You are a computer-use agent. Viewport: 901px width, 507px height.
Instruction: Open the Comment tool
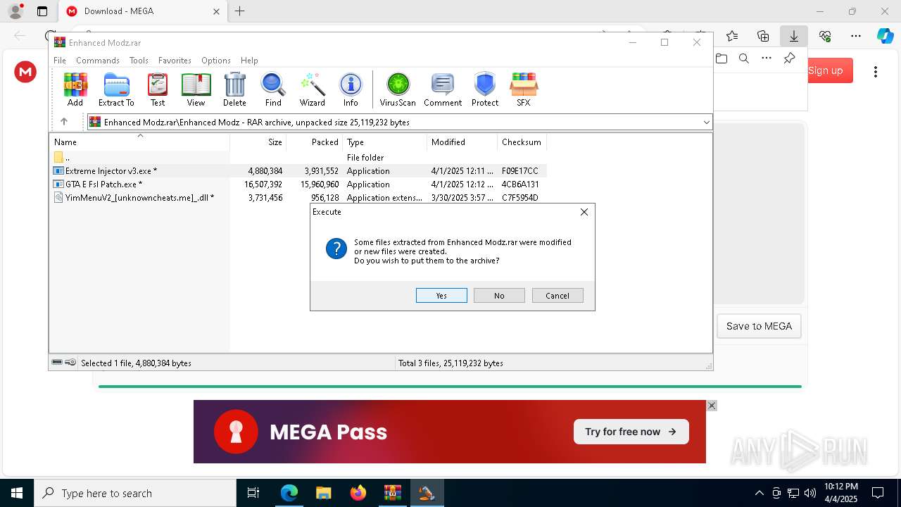(443, 89)
